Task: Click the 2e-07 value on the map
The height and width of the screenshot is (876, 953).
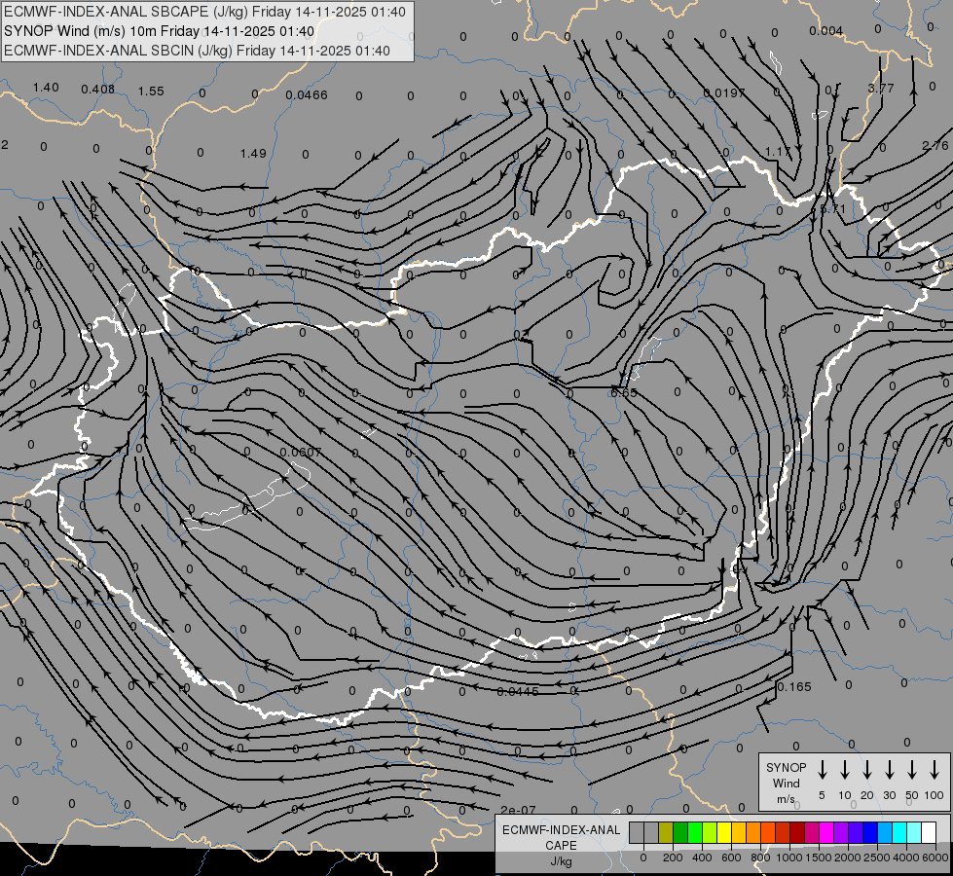Action: coord(519,811)
